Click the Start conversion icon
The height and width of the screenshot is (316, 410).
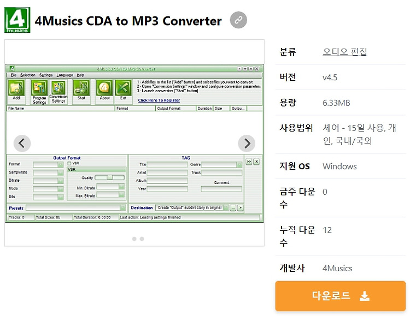[81, 88]
